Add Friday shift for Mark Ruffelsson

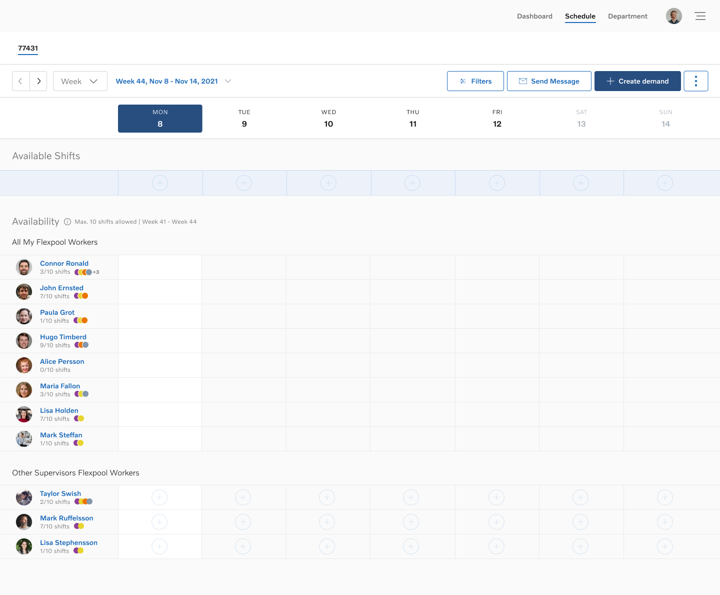click(496, 522)
